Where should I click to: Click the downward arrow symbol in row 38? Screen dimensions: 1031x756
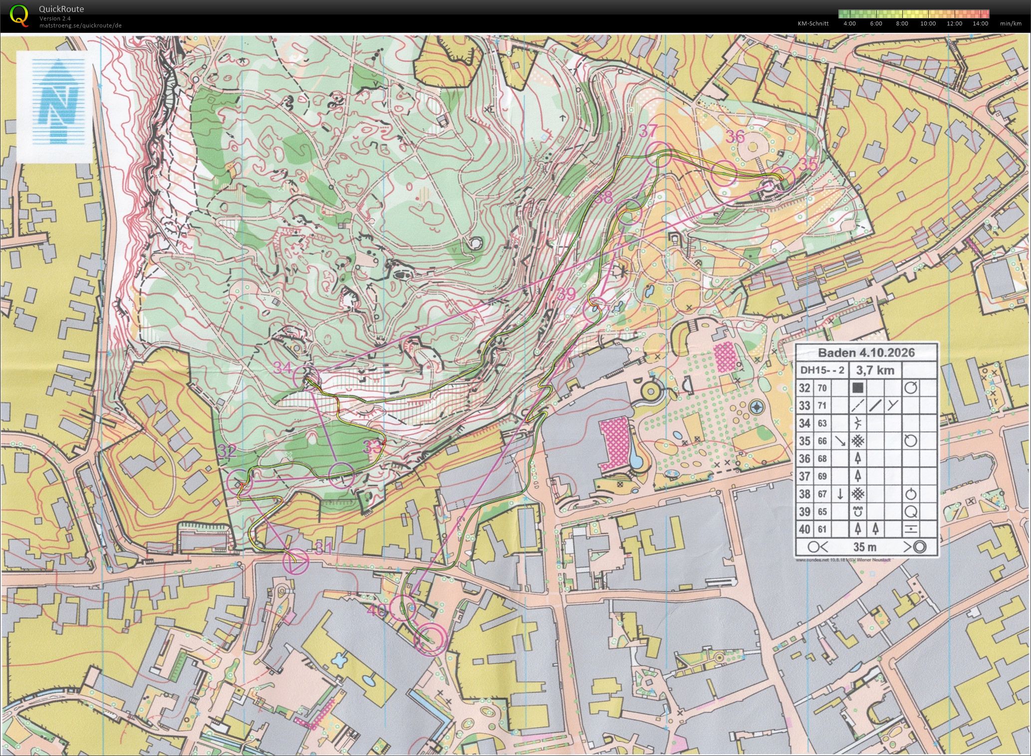click(x=840, y=494)
